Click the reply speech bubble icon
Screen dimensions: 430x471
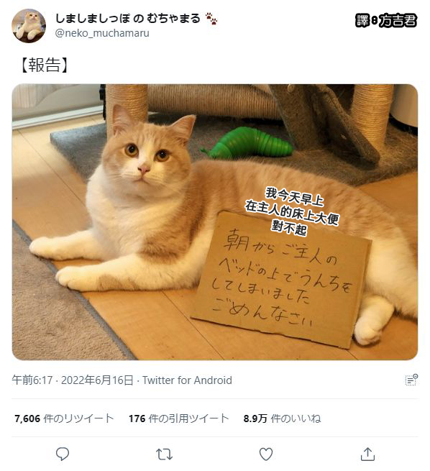[x=63, y=454]
